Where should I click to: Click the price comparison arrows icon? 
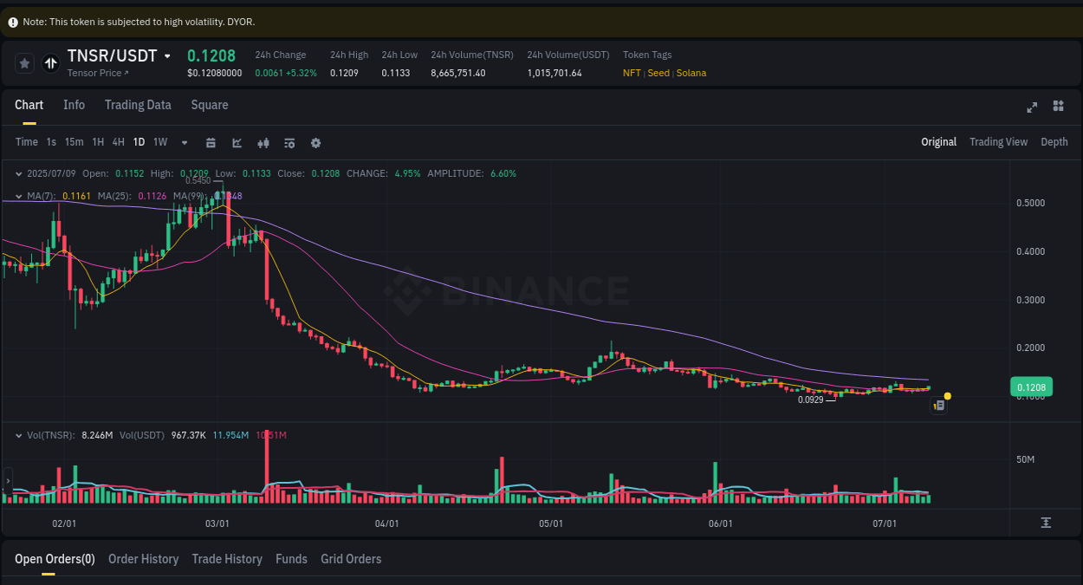click(49, 62)
